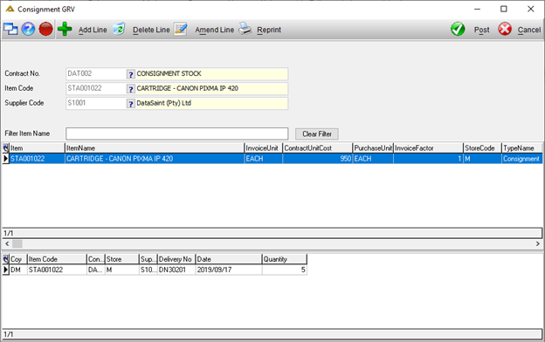Screen dimensions: 545x342
Task: Select row indicator arrow for STA001022 item row
Action: click(x=5, y=159)
